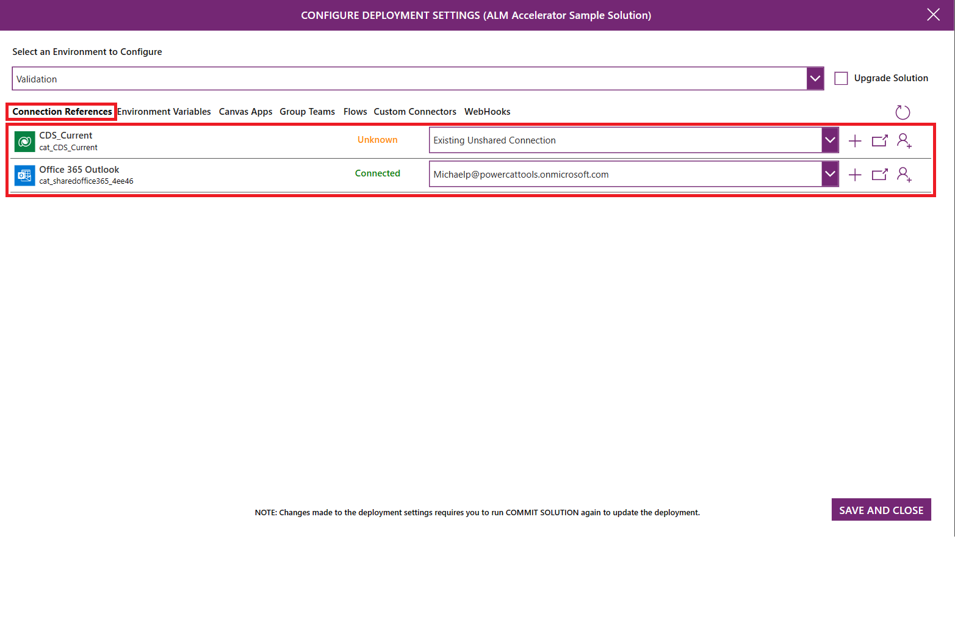Select the Connection References tab
Viewport: 955px width, 630px height.
pos(61,111)
